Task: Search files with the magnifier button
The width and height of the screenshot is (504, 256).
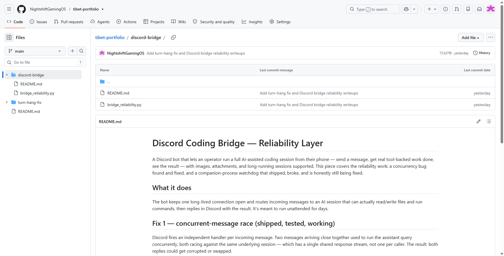Action: (x=81, y=51)
